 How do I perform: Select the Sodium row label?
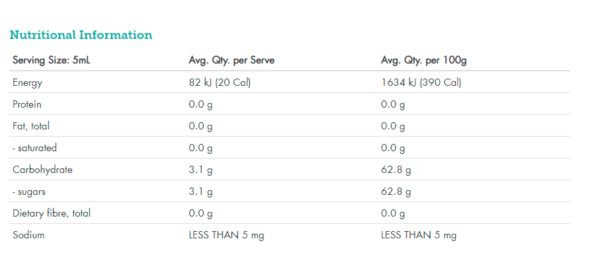28,235
